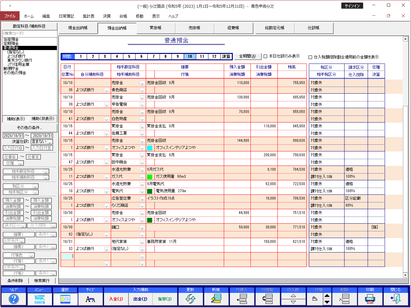The image size is (411, 308).
Task: Click the その他の条件 button
Action: [30, 128]
